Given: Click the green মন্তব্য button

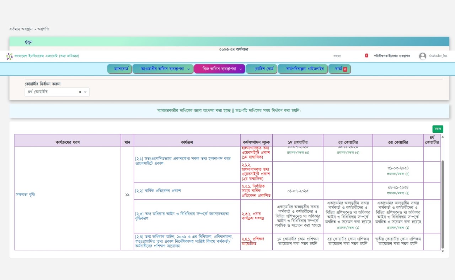Looking at the screenshot, I should click(438, 129).
